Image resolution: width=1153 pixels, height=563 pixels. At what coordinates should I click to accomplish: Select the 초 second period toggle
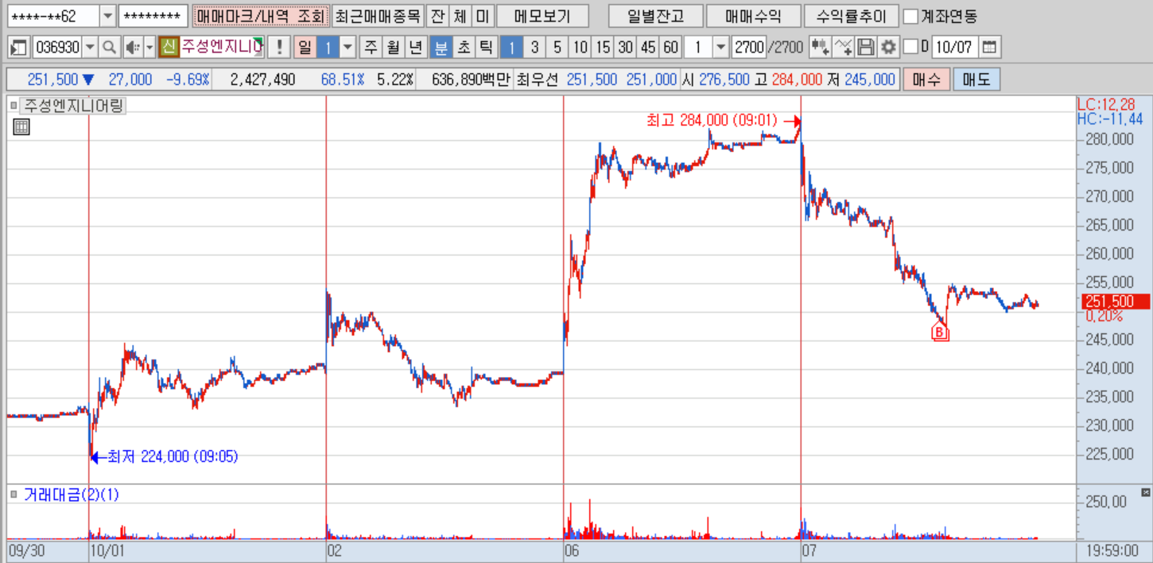(463, 47)
